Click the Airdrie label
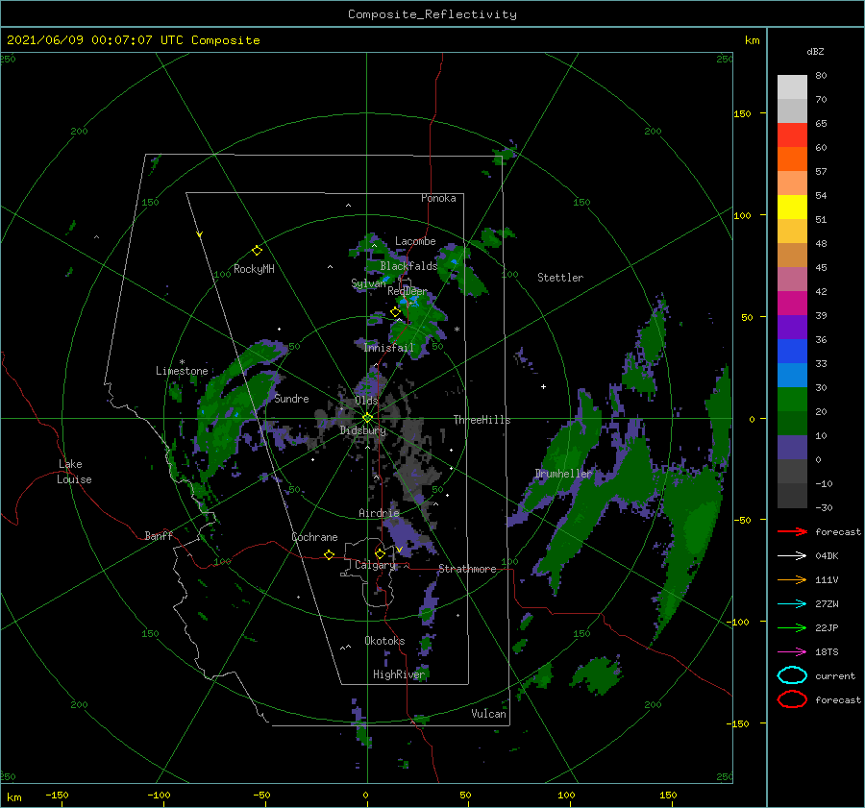The width and height of the screenshot is (865, 808). (379, 513)
